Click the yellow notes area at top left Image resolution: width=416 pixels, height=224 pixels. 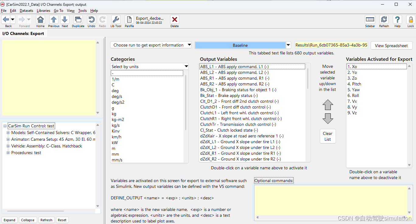[49, 78]
